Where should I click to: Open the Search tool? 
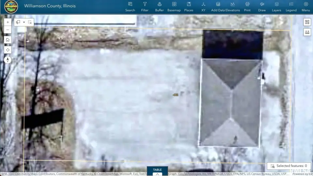[x=130, y=7]
